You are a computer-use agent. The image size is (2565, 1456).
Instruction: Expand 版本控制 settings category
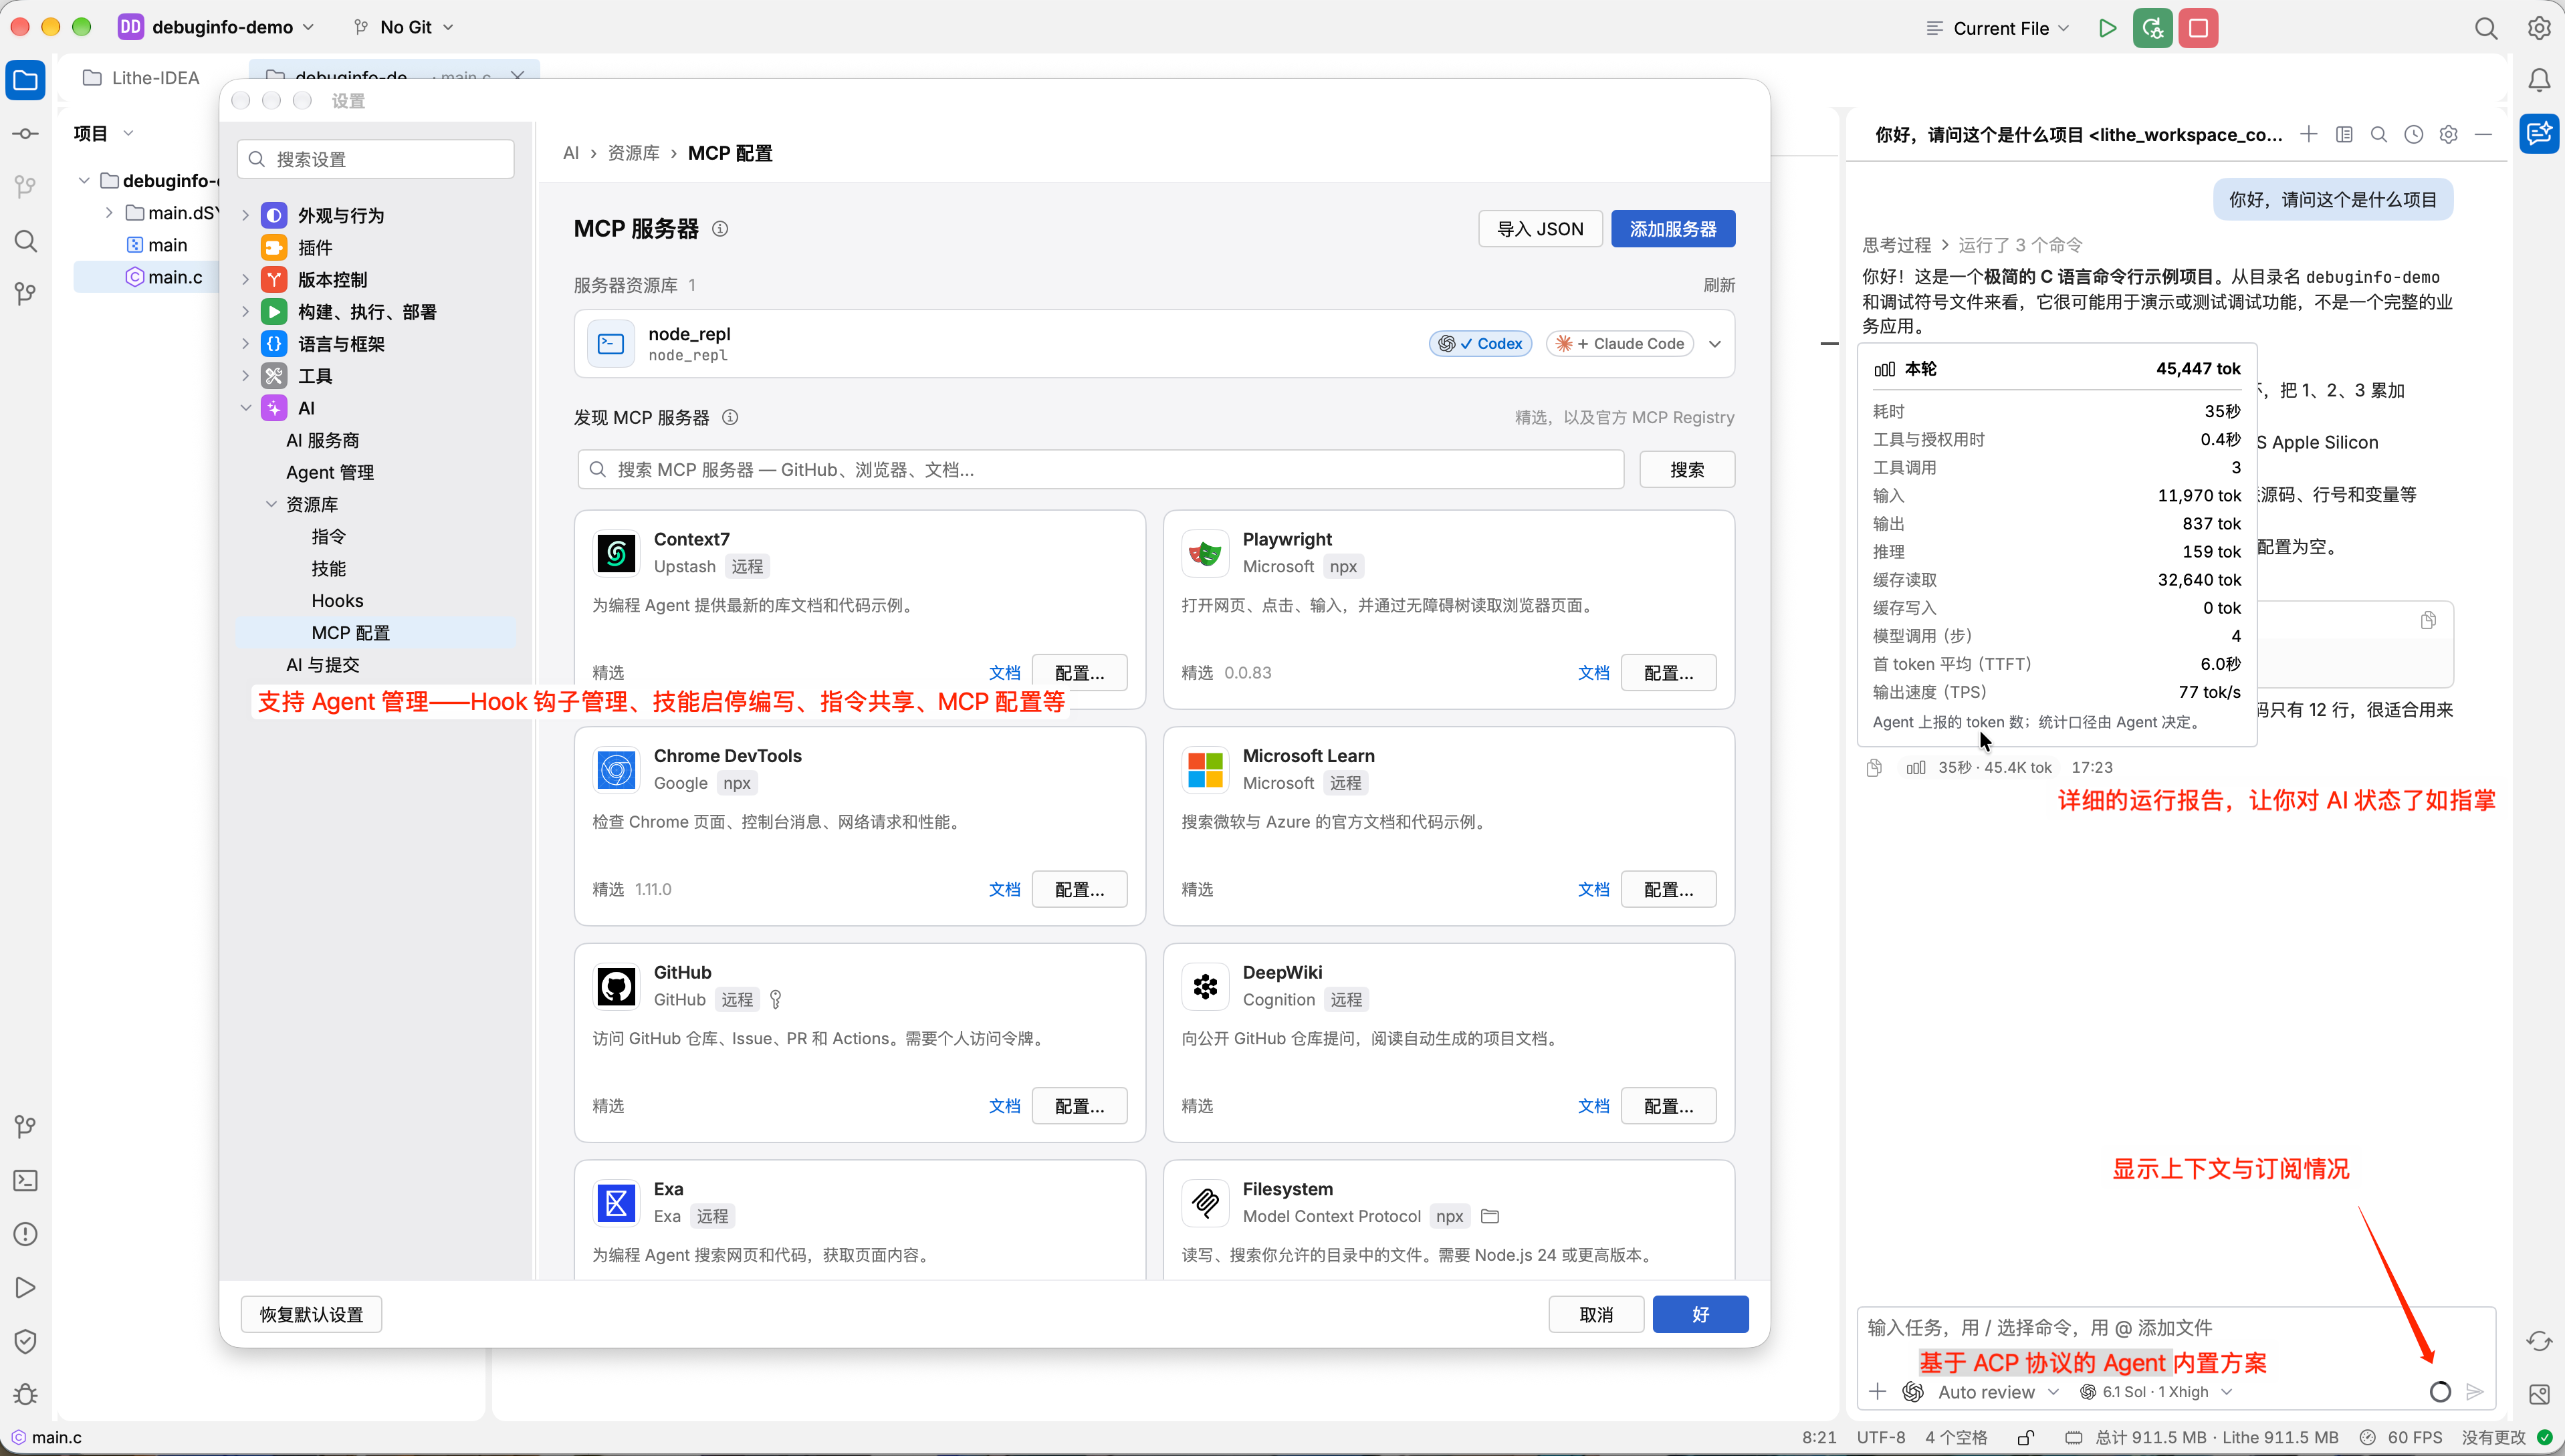coord(246,279)
